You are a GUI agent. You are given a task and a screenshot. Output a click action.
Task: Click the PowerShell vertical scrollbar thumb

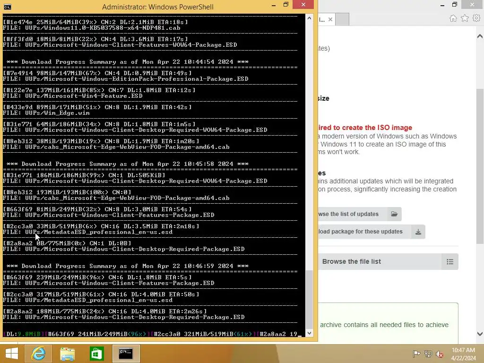coord(309,299)
